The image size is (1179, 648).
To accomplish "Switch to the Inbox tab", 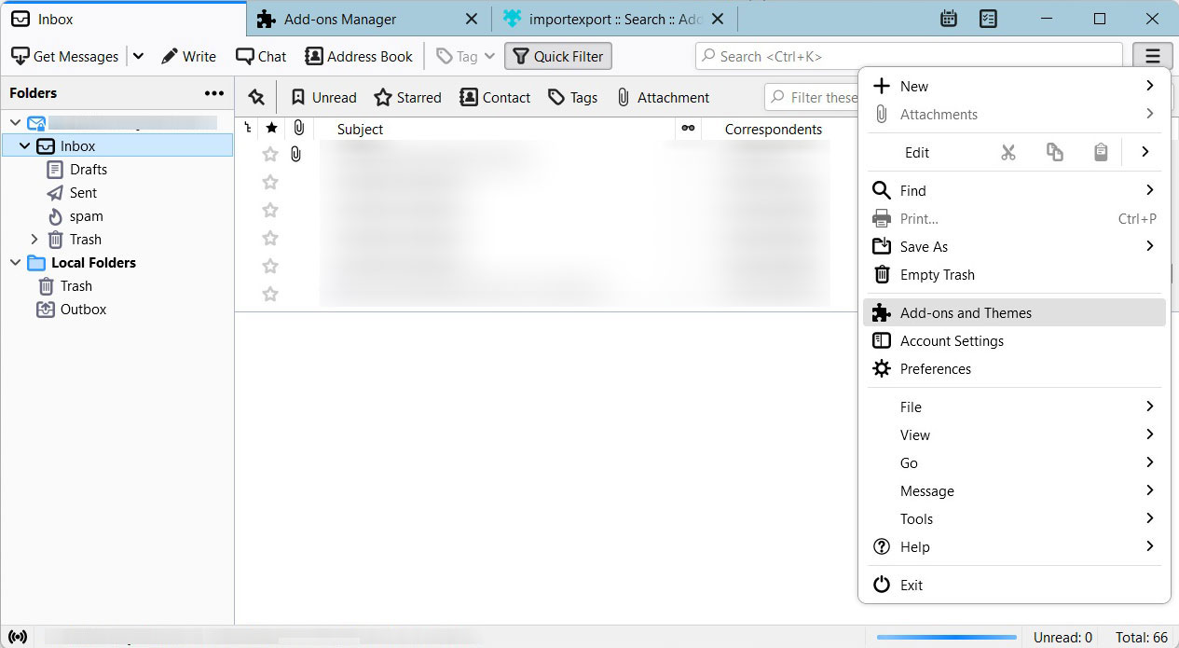I will tap(123, 19).
